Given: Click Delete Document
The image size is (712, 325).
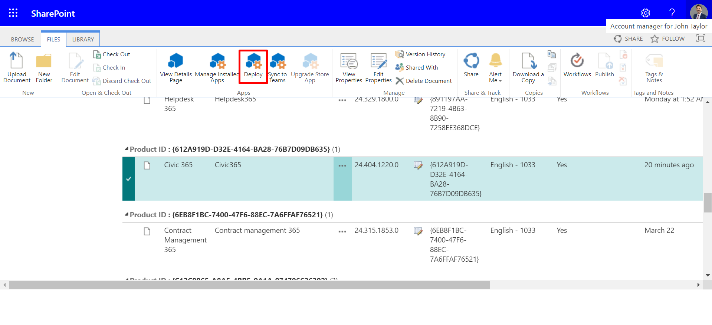Looking at the screenshot, I should 424,81.
